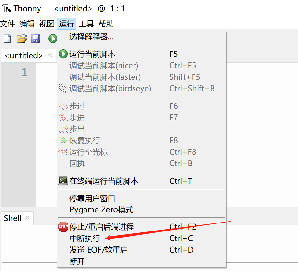Click the resume icon next to 恢复执行
The width and height of the screenshot is (298, 271).
(63, 141)
